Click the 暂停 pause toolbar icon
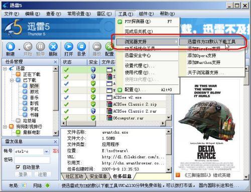 (41, 49)
